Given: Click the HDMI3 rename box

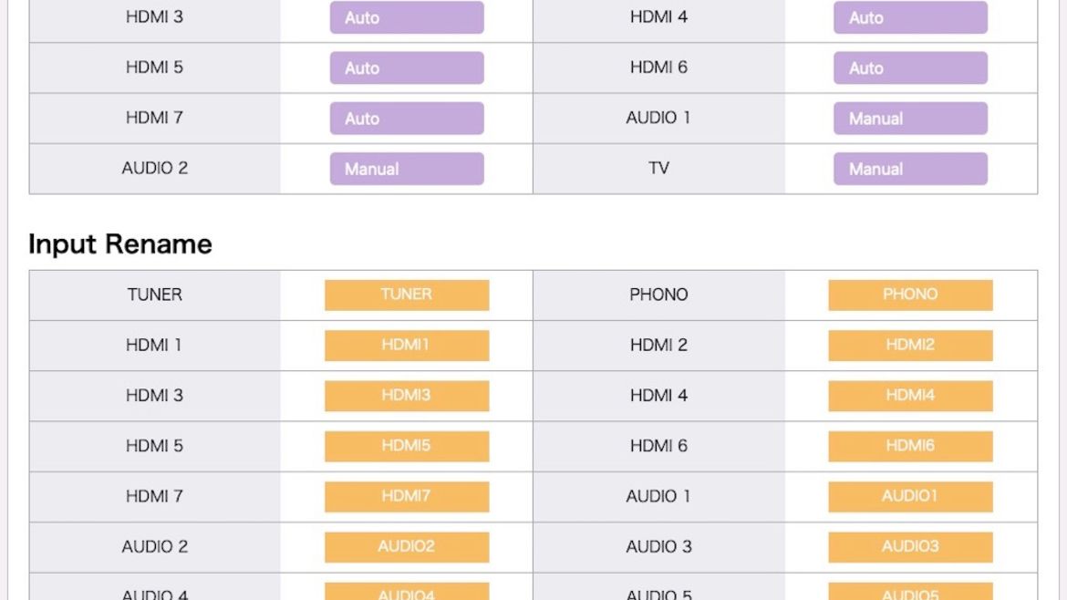Looking at the screenshot, I should coord(407,396).
